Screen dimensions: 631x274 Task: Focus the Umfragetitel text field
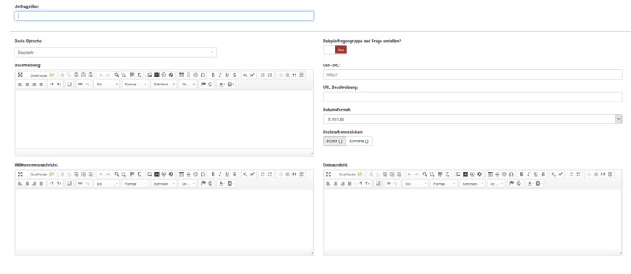(164, 16)
